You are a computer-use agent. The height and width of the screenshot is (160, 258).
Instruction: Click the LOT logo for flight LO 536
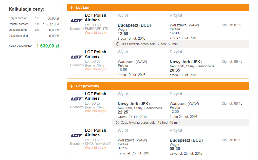coord(77,21)
